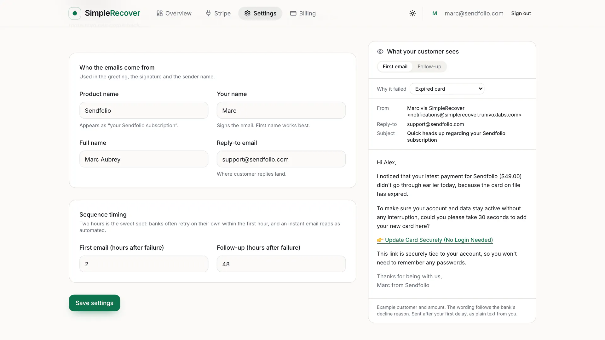The height and width of the screenshot is (340, 605).
Task: Open the Overview page
Action: click(174, 13)
